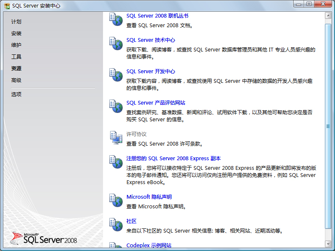Click the description starting 来自以下社区的 SQL Server

coord(205,231)
